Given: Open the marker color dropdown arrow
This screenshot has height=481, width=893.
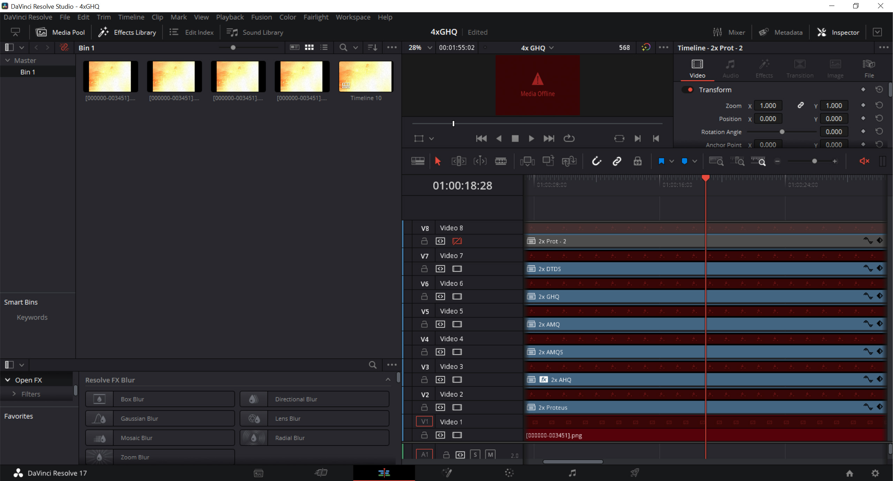Looking at the screenshot, I should point(695,161).
